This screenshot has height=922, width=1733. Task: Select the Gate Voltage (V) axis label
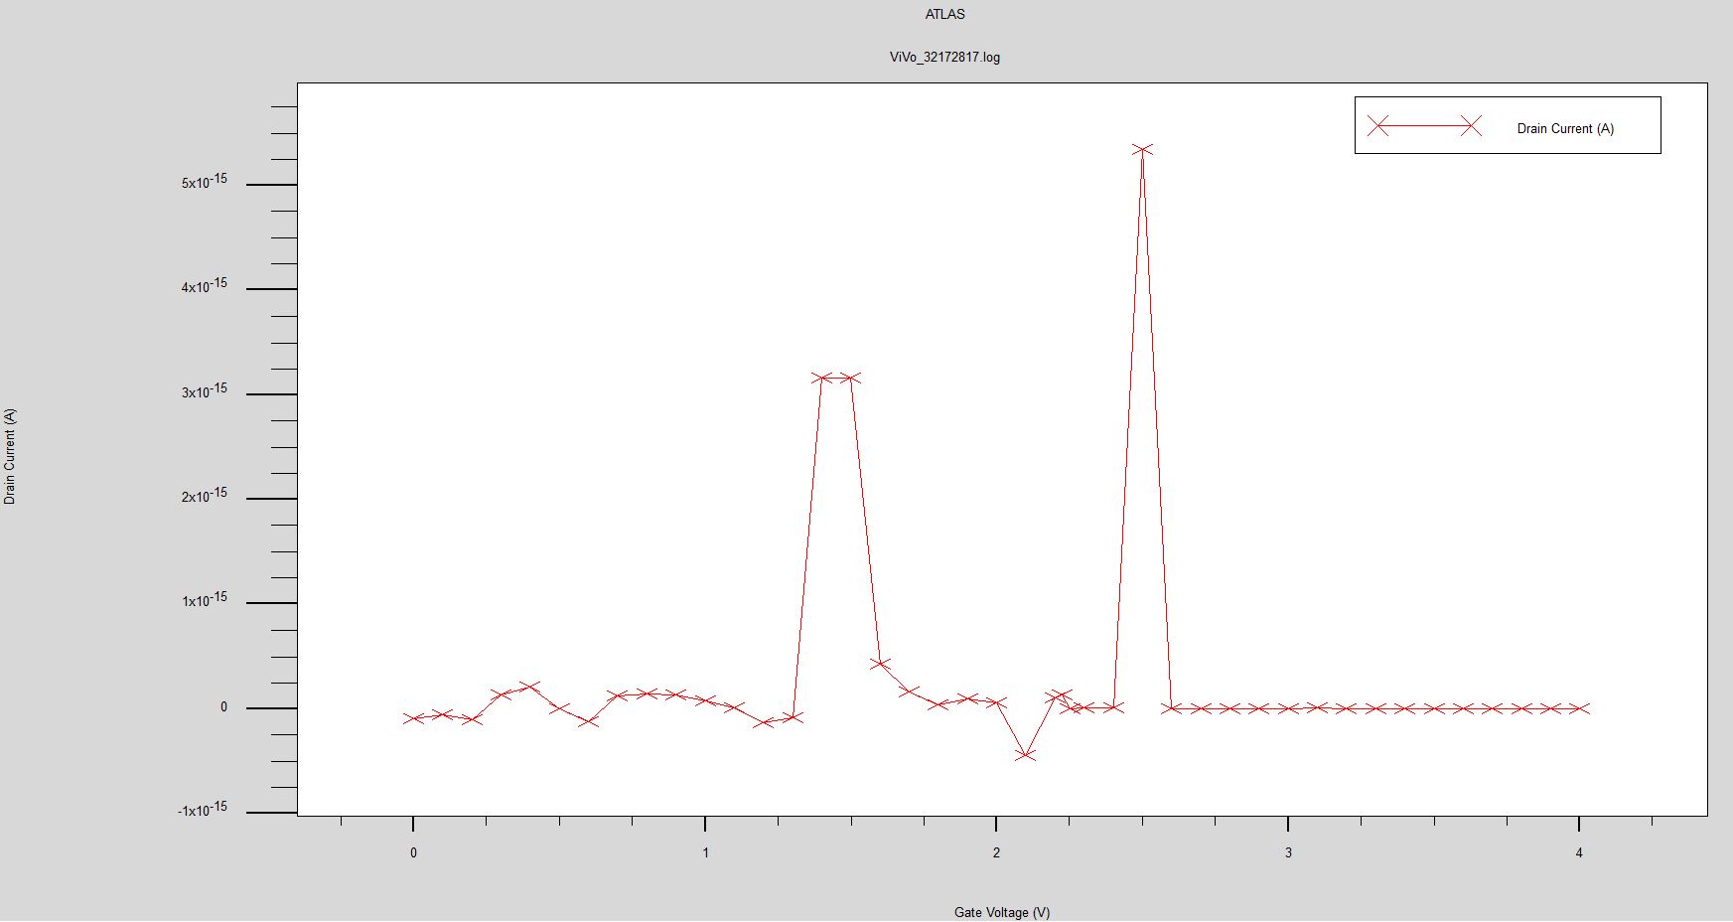(x=999, y=910)
